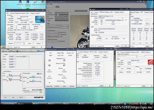Switch to Real Temp in the taskbar
Screen dimensions: 154x110
coord(100,104)
